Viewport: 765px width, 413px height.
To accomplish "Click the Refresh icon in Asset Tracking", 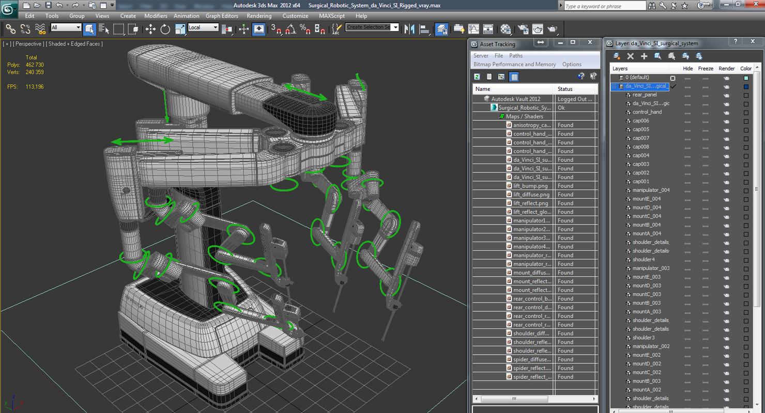I will [x=477, y=77].
